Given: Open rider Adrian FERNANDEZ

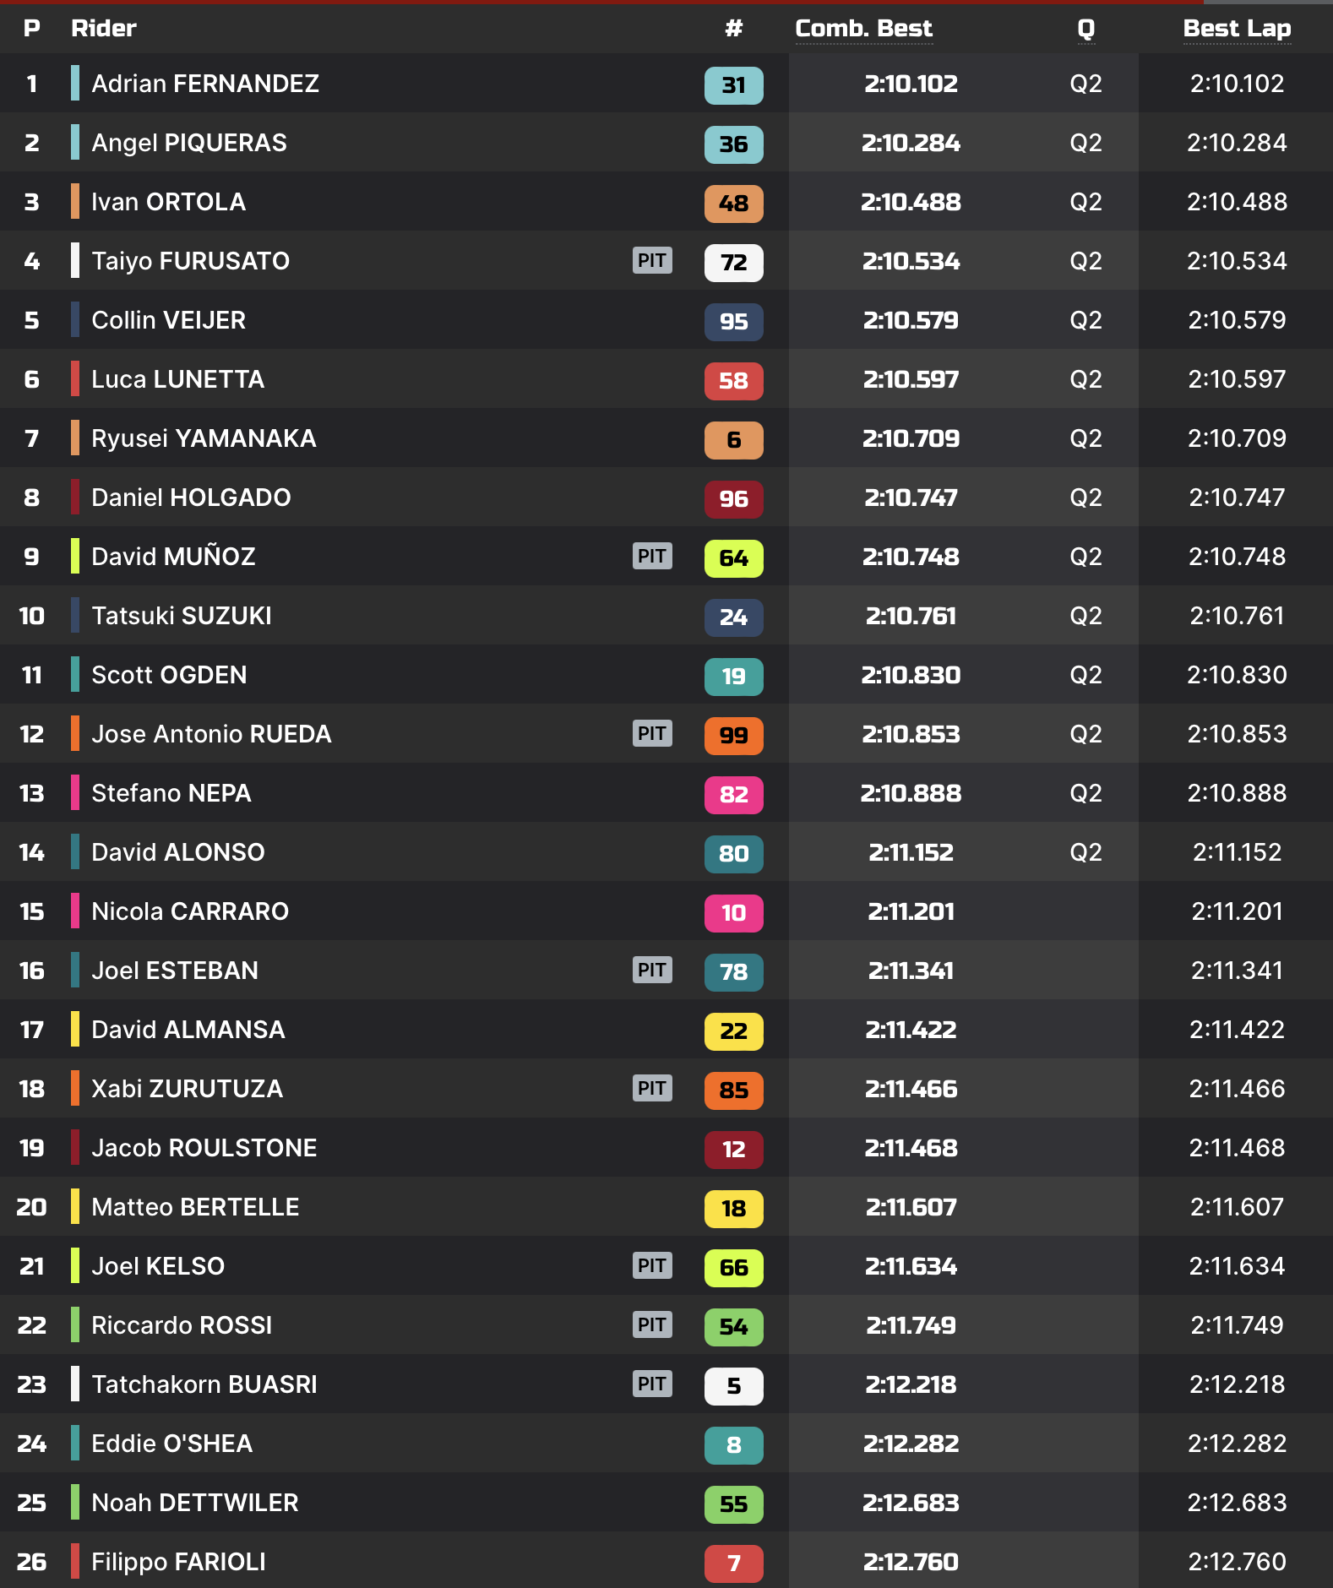Looking at the screenshot, I should pyautogui.click(x=204, y=84).
